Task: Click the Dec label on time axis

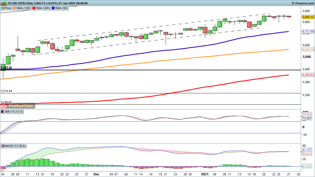Action: [96, 174]
